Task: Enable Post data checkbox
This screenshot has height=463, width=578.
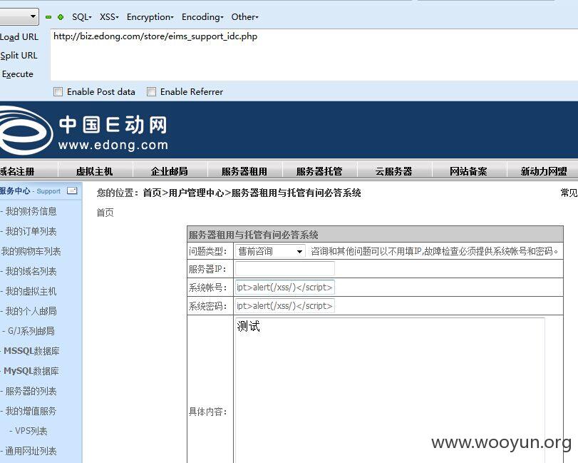Action: pyautogui.click(x=58, y=91)
